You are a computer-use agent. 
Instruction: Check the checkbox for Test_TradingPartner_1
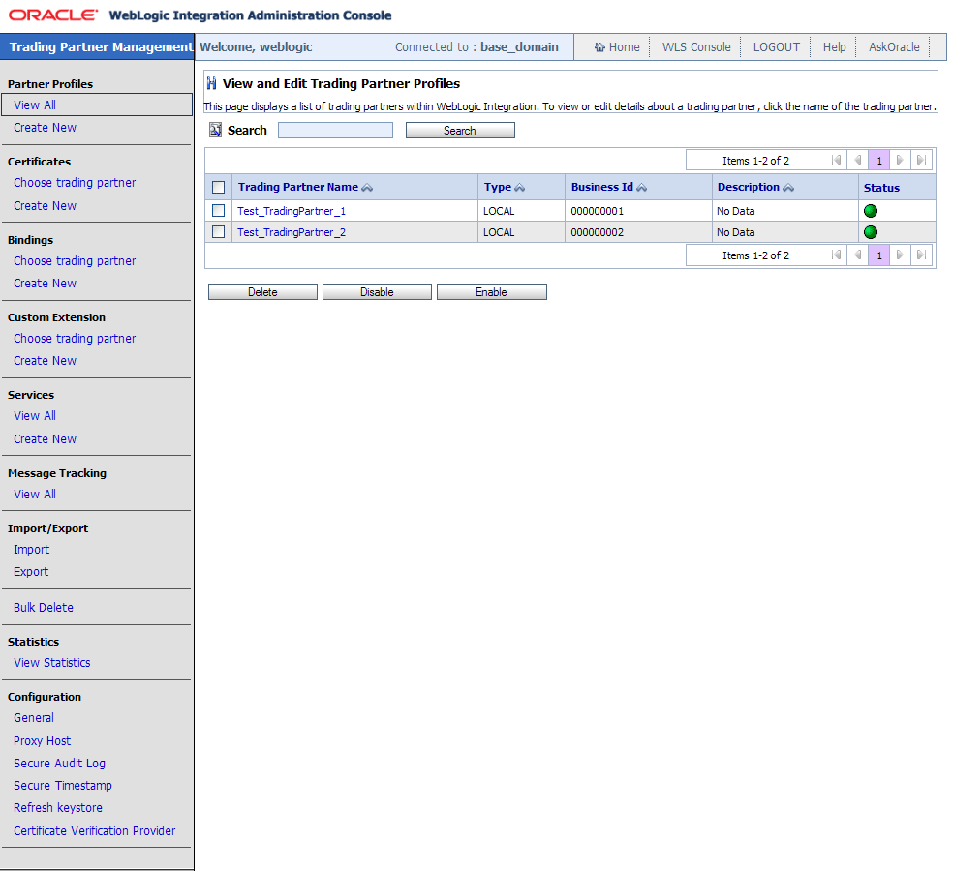(218, 210)
